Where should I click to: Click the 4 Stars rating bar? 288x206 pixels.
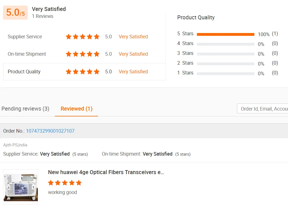click(x=226, y=44)
